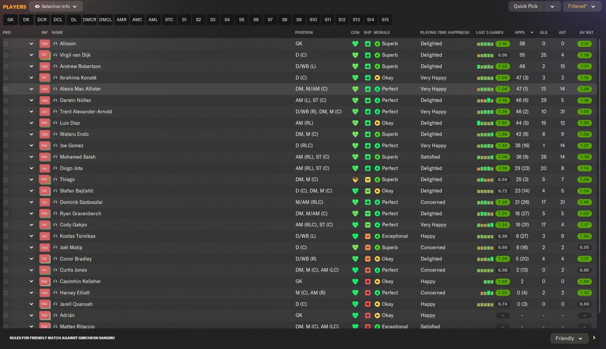Viewport: 606px width, 349px height.
Task: Click Kostas Tsimikas's orange match sharpness icon
Action: pyautogui.click(x=368, y=236)
